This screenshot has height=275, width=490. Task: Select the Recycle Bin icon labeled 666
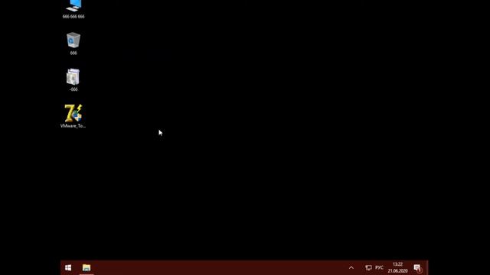coord(73,44)
